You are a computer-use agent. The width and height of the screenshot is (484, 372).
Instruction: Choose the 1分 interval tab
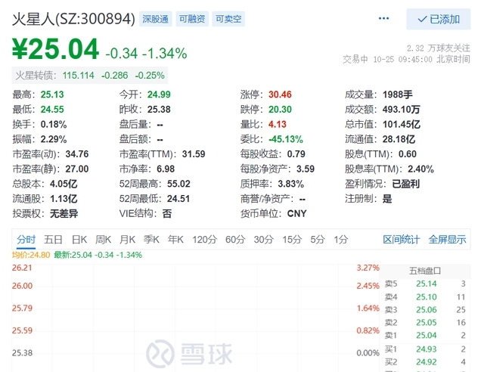click(x=341, y=240)
